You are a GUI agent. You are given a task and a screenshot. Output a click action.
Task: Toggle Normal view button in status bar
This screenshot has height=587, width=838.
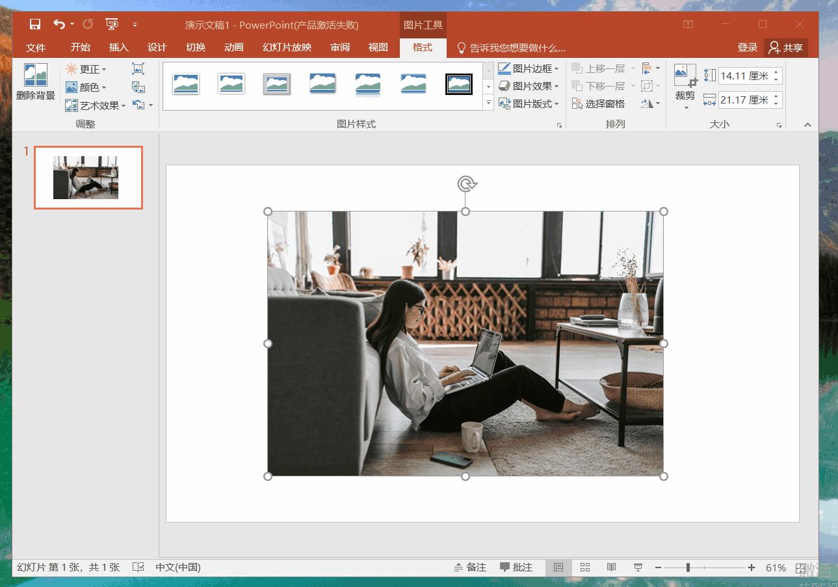[x=558, y=567]
